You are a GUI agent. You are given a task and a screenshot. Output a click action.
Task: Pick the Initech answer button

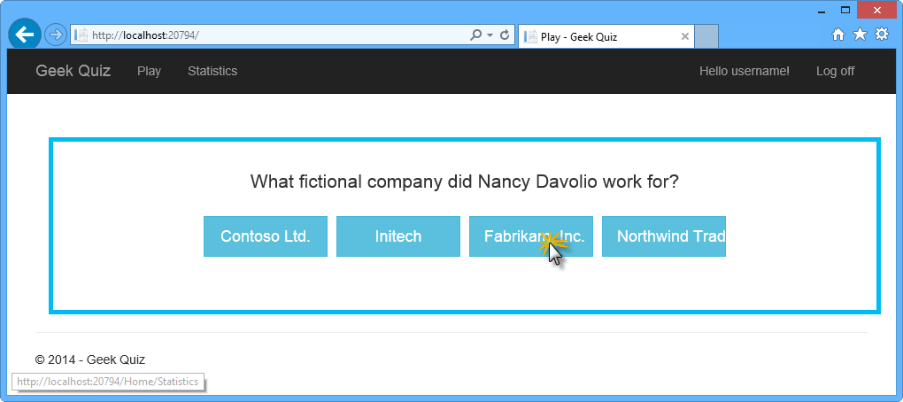pos(398,236)
